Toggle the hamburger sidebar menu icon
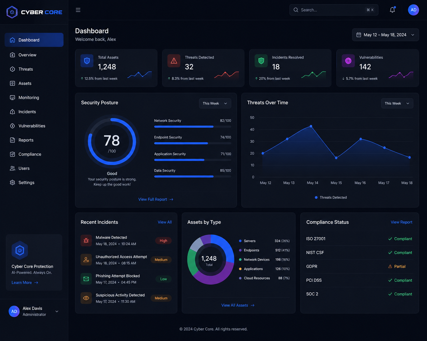This screenshot has height=341, width=427. [x=78, y=10]
